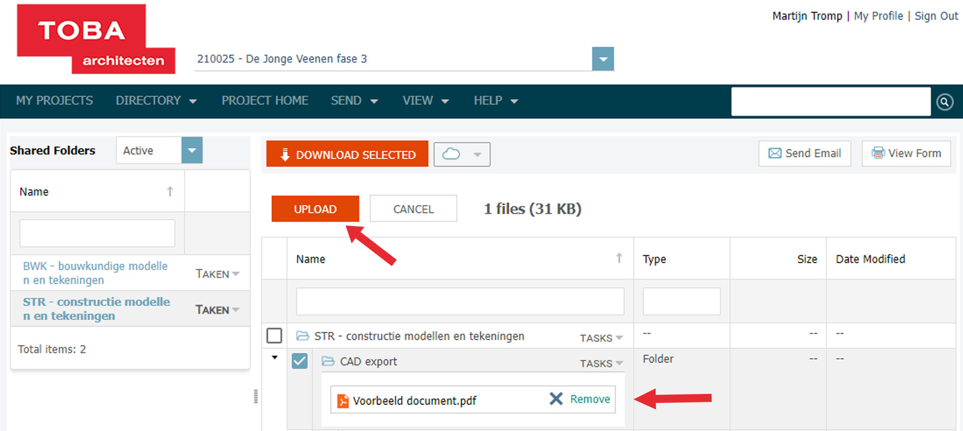Click the X icon to remove file

tap(556, 399)
